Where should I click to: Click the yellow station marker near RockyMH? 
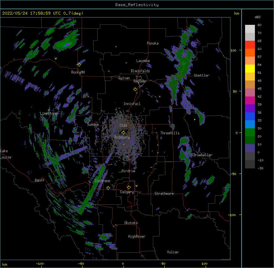pos(79,65)
